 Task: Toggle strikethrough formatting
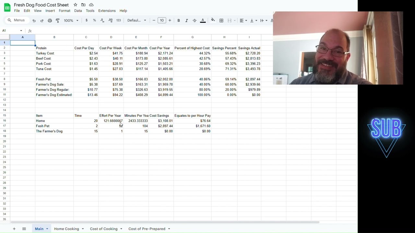[x=195, y=20]
